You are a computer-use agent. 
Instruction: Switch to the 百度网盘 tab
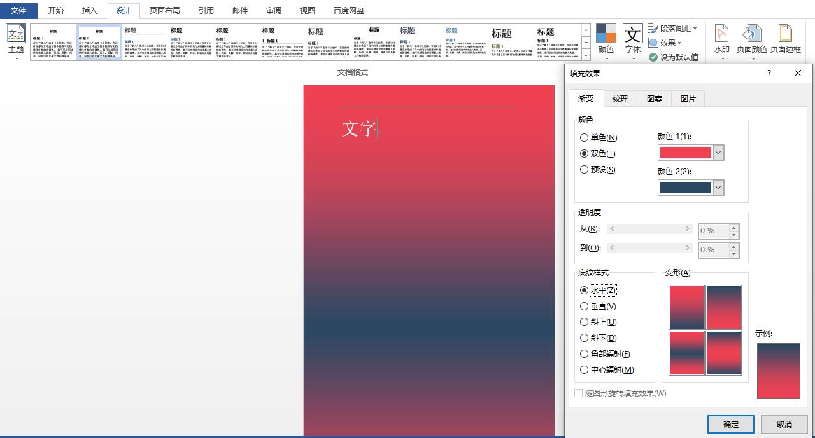[x=349, y=10]
